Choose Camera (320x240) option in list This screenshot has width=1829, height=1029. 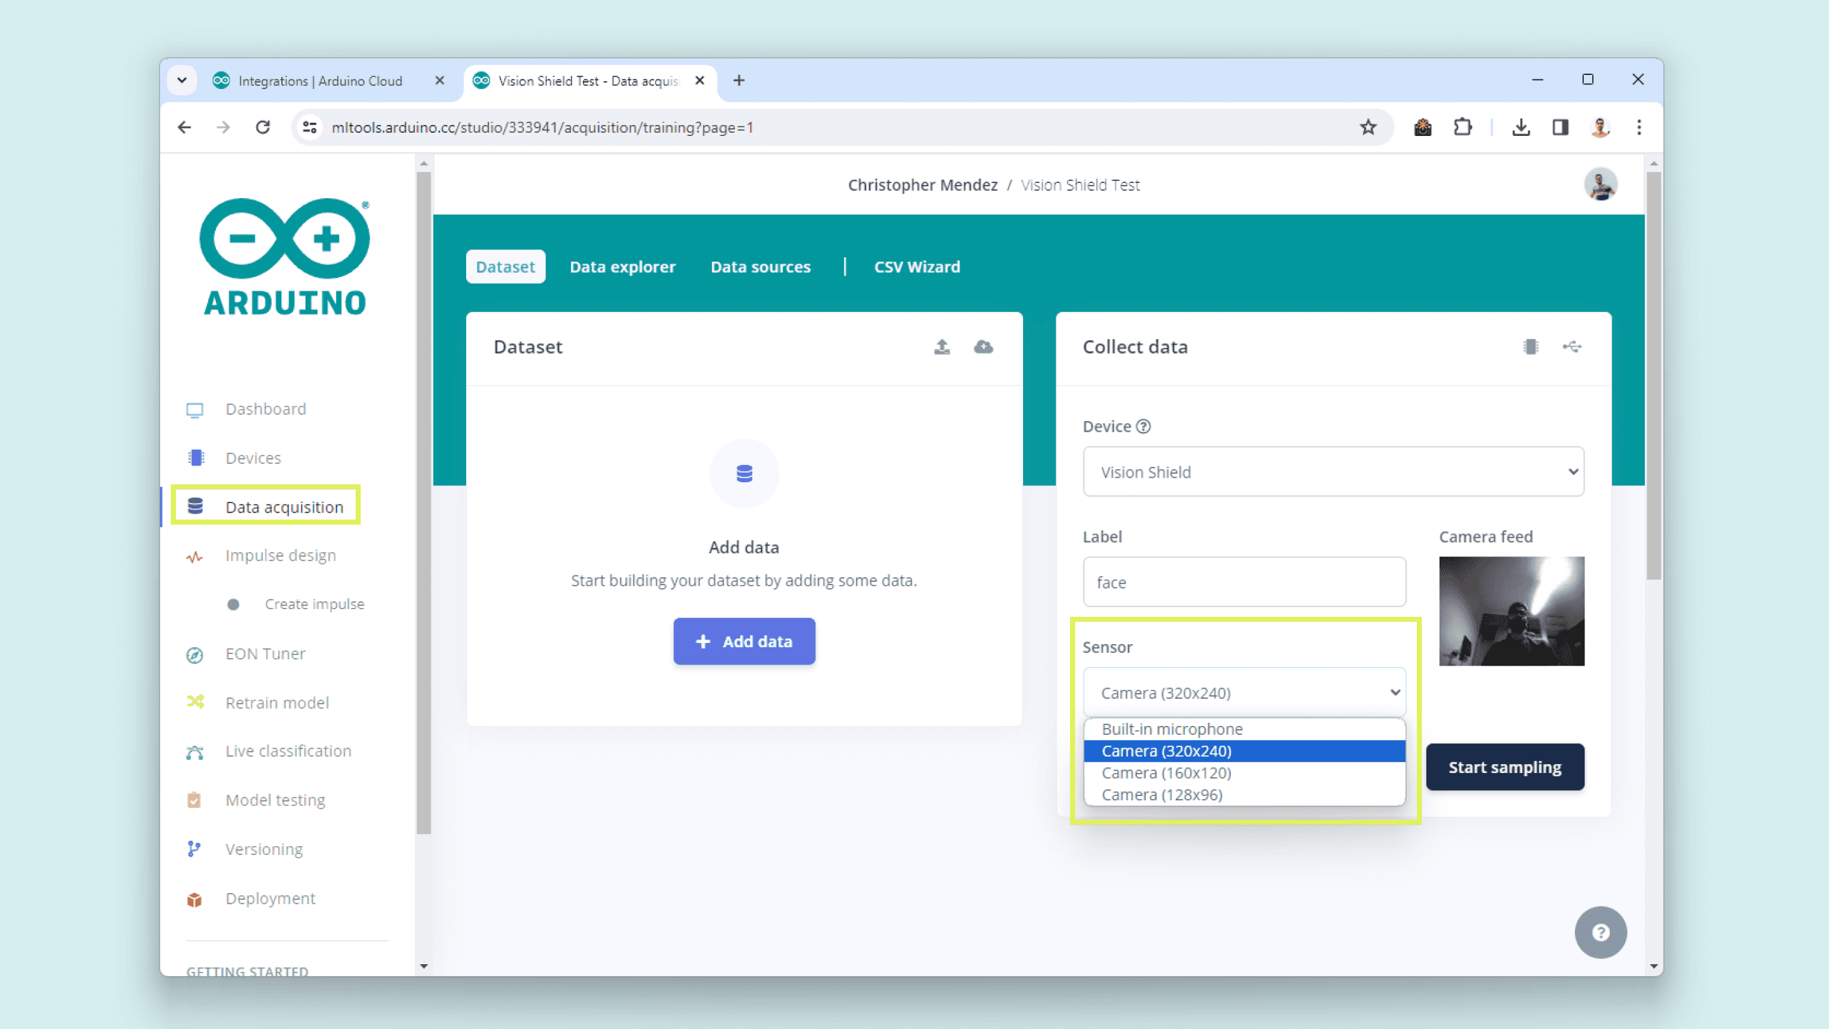tap(1244, 751)
